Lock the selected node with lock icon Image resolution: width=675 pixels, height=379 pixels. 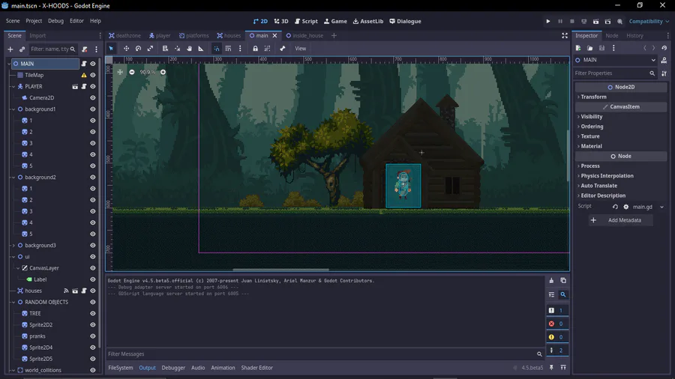pyautogui.click(x=255, y=49)
